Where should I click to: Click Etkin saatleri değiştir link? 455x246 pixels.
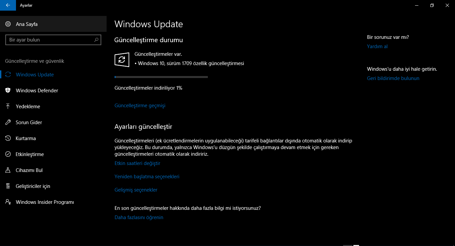click(x=137, y=163)
